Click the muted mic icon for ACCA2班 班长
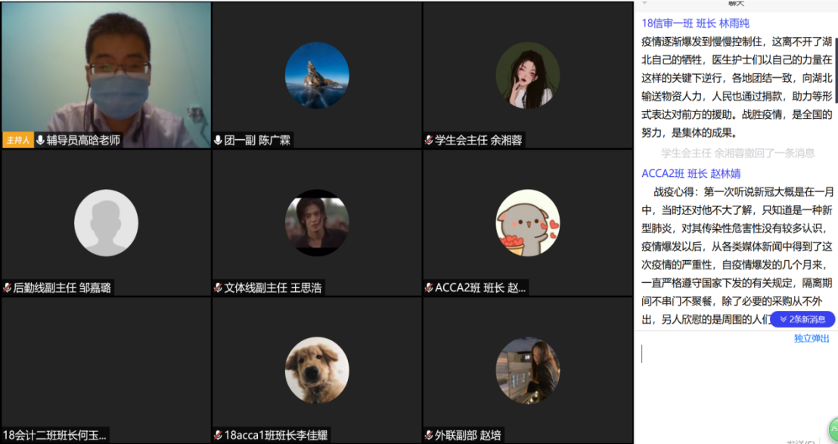838x444 pixels. tap(429, 288)
